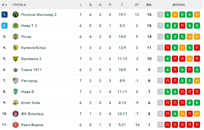
Task: Click the Куликів-Білка club crest
Action: (x=16, y=48)
